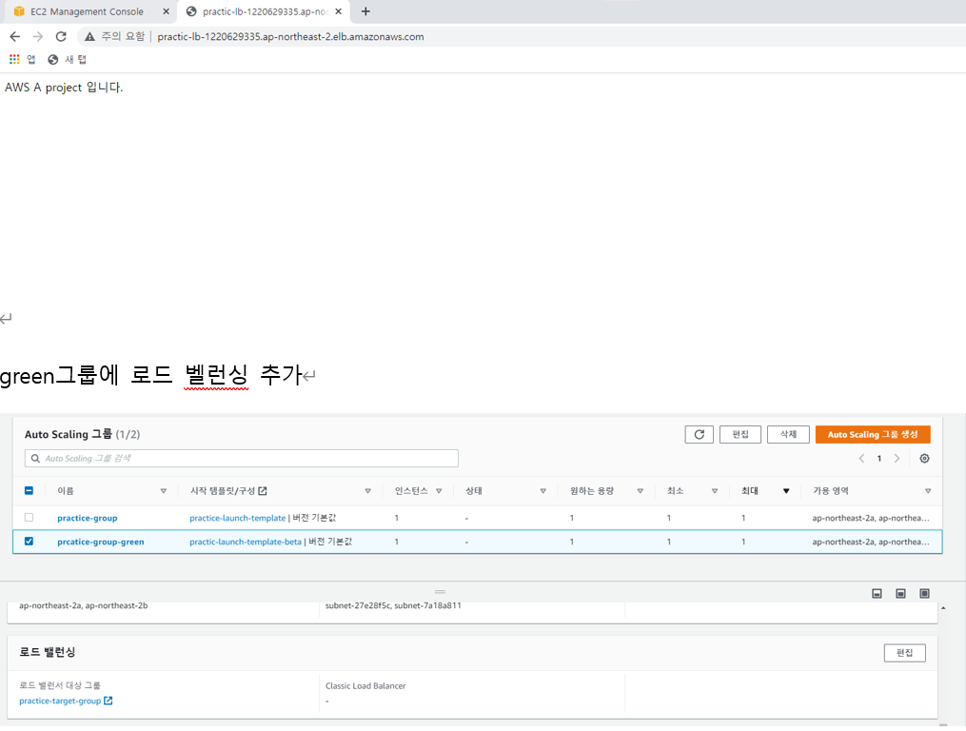Click the detail pane scroll-up arrow
Image resolution: width=966 pixels, height=731 pixels.
[943, 608]
